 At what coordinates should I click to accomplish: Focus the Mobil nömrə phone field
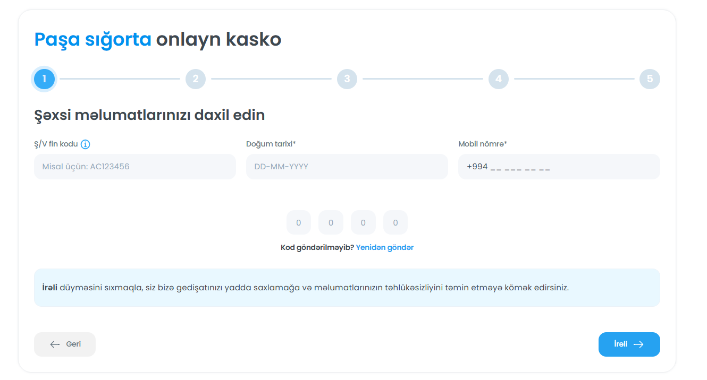(559, 167)
